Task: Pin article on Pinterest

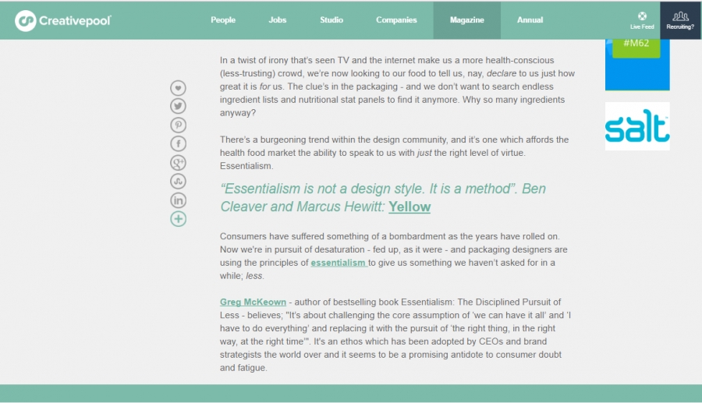Action: (x=179, y=125)
